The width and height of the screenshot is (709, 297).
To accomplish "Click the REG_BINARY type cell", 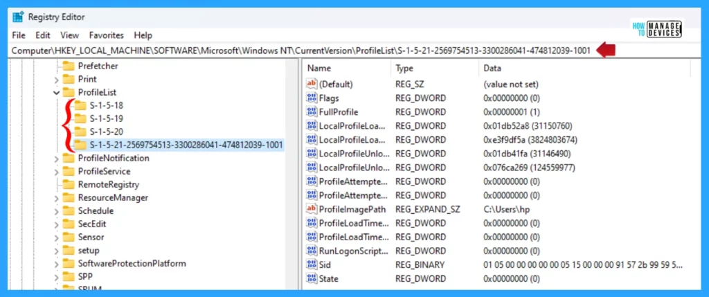I will (420, 265).
